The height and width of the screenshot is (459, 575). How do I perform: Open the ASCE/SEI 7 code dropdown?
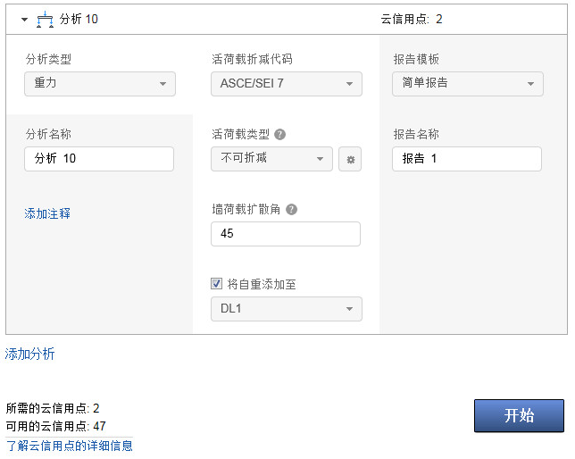click(x=287, y=84)
